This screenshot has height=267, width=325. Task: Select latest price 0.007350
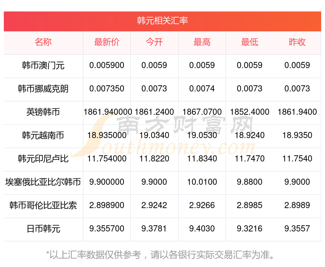(107, 89)
